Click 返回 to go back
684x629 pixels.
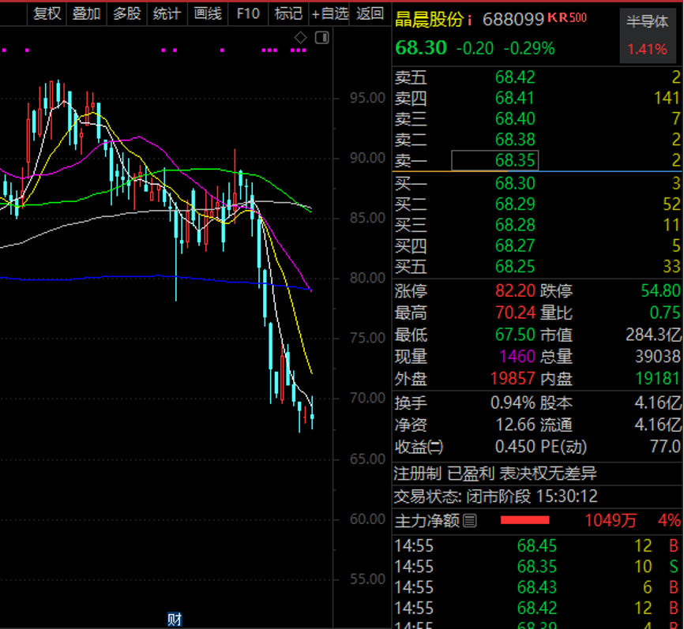[370, 13]
